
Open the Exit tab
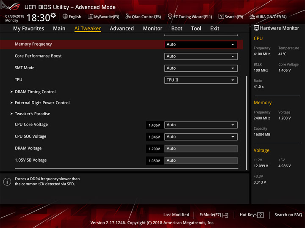click(x=215, y=29)
